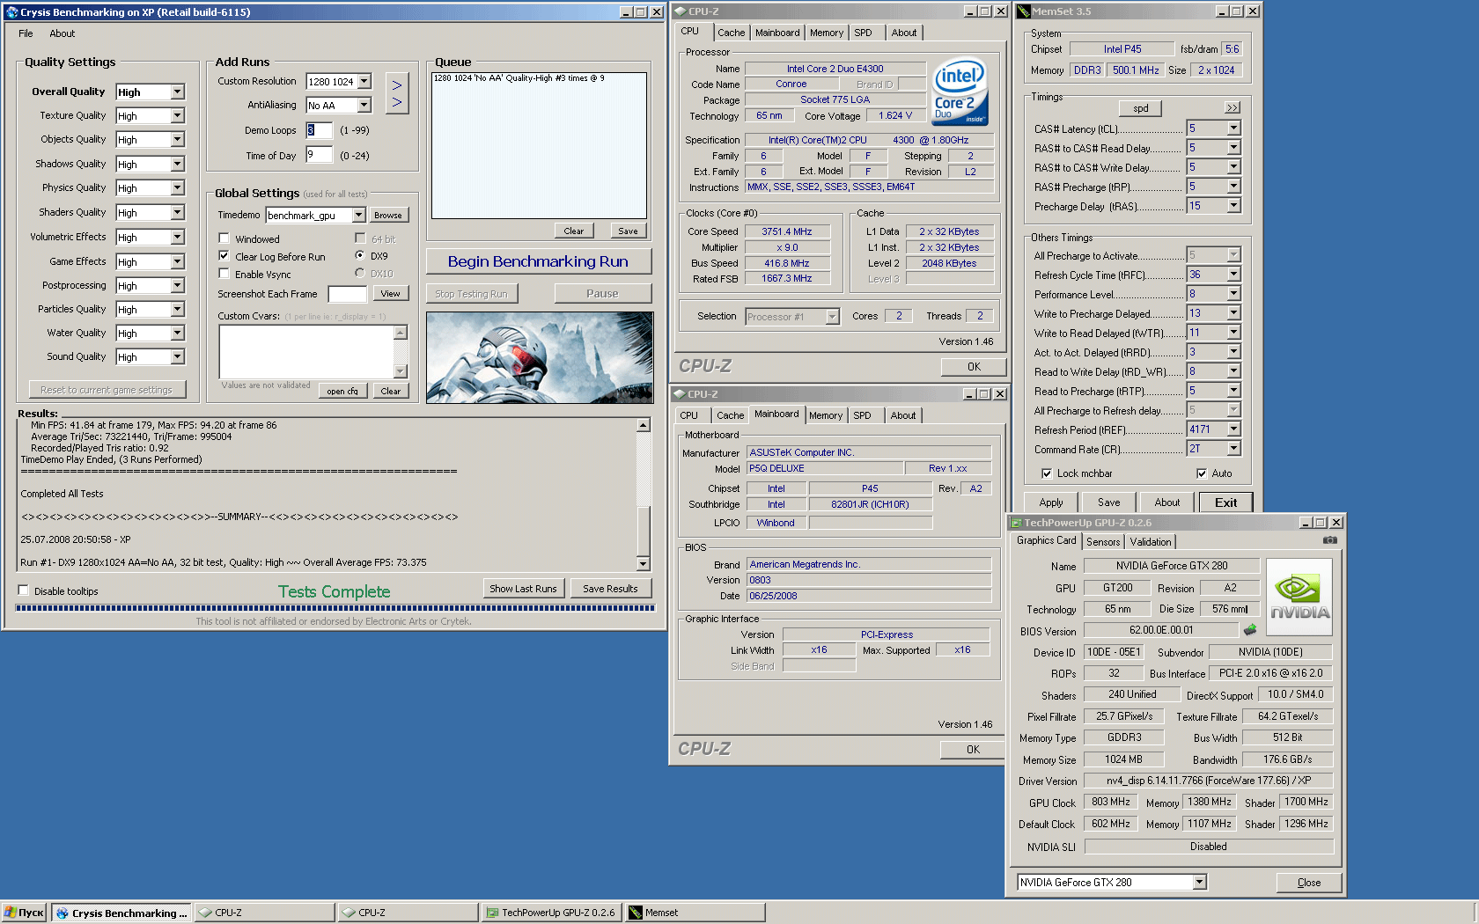Click Apply in MemSet

click(1051, 502)
